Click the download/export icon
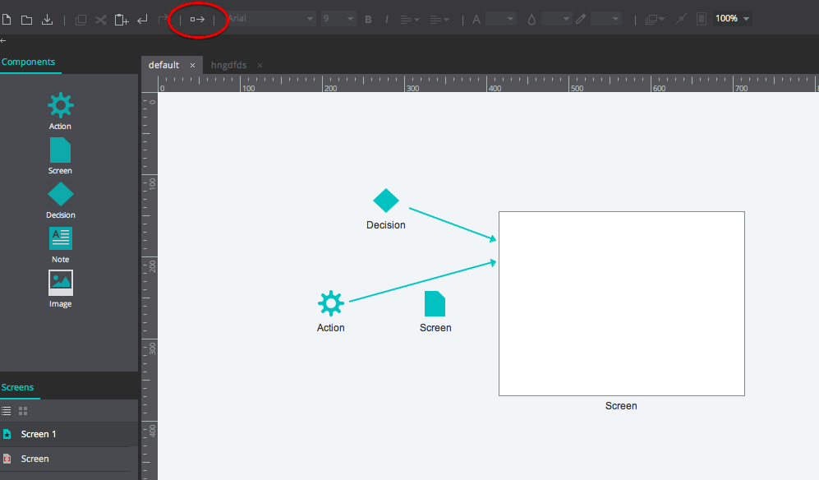 47,19
